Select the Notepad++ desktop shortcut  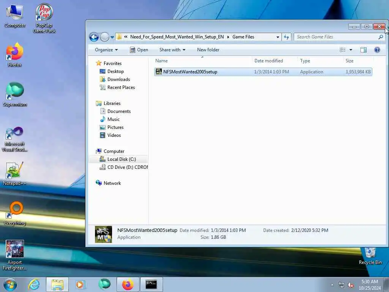[15, 173]
